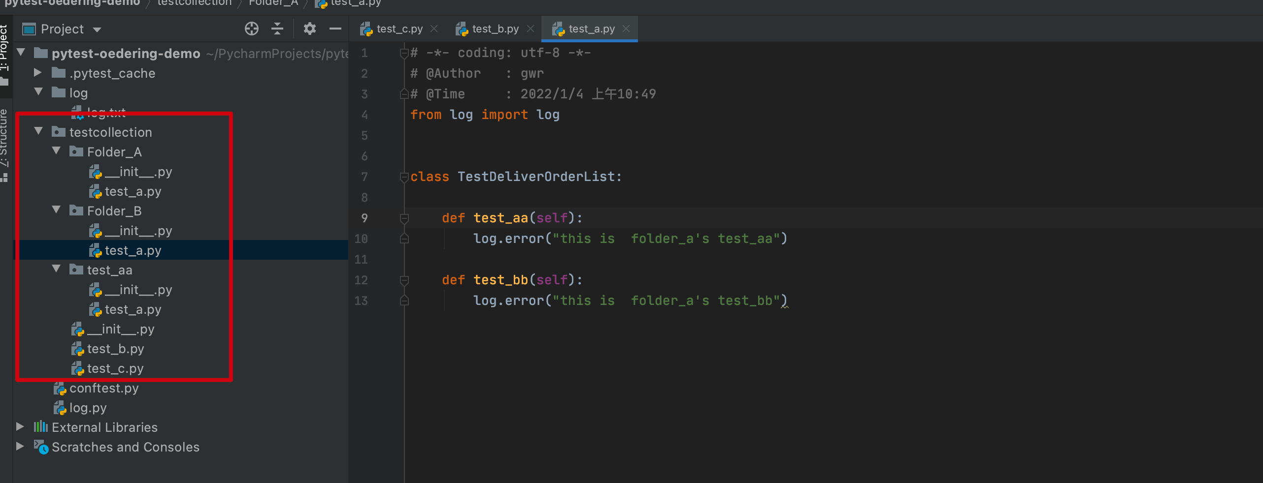The width and height of the screenshot is (1263, 483).
Task: Collapse Folder_A in project tree
Action: [56, 151]
